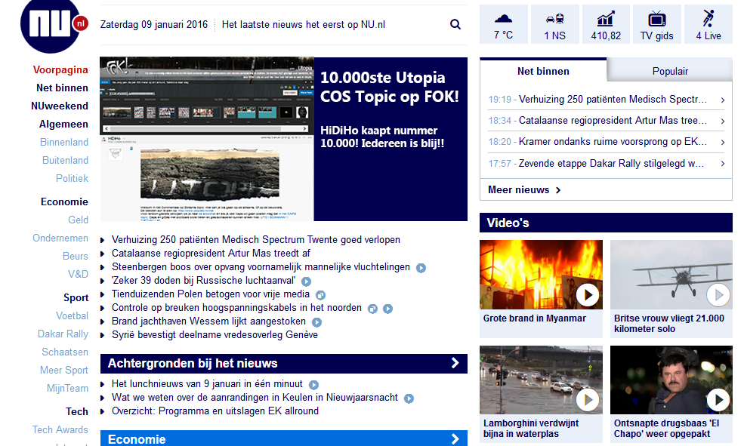Open Sport in the sidebar

76,297
